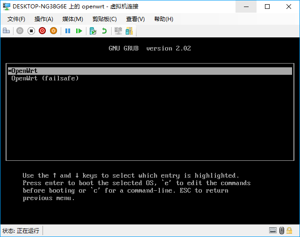The image size is (300, 237).
Task: Click the orange Save state icon
Action: pyautogui.click(x=53, y=31)
